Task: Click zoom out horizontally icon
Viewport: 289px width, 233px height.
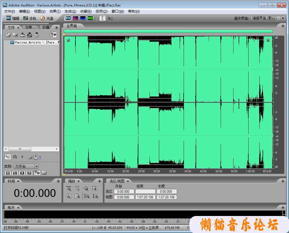Action: click(x=77, y=188)
